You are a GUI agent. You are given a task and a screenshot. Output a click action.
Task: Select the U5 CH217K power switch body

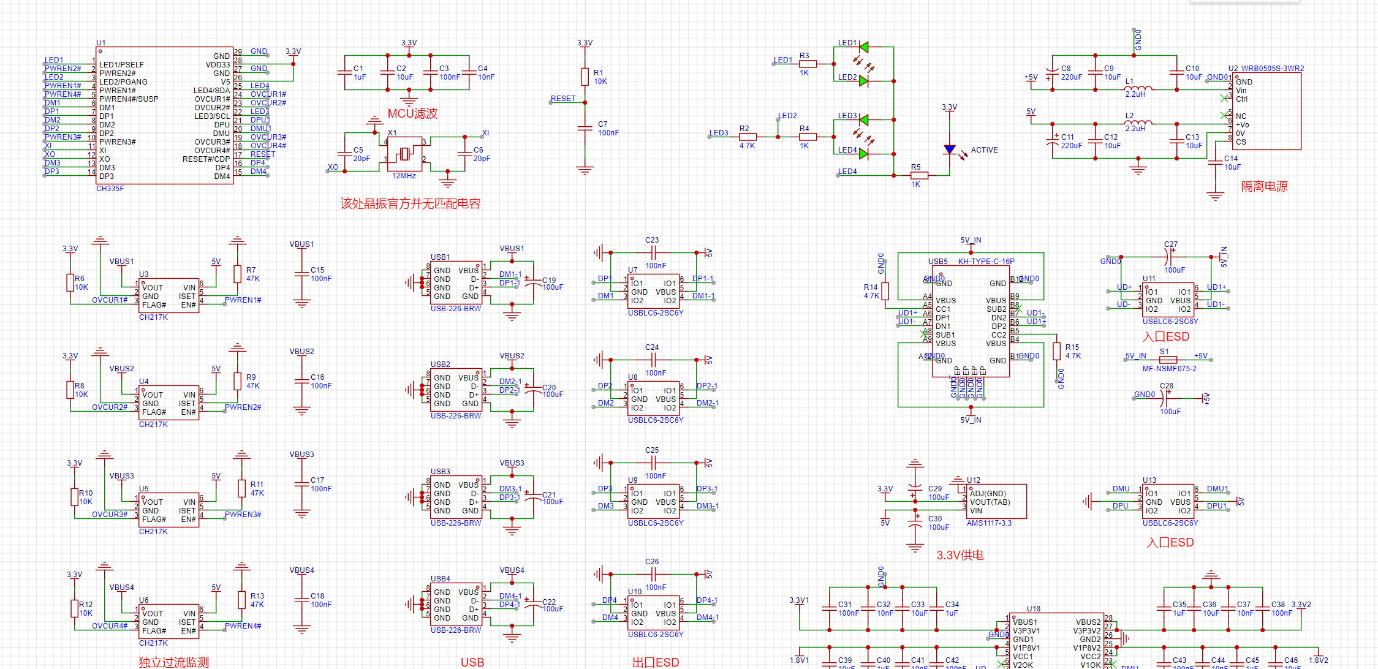(x=169, y=510)
